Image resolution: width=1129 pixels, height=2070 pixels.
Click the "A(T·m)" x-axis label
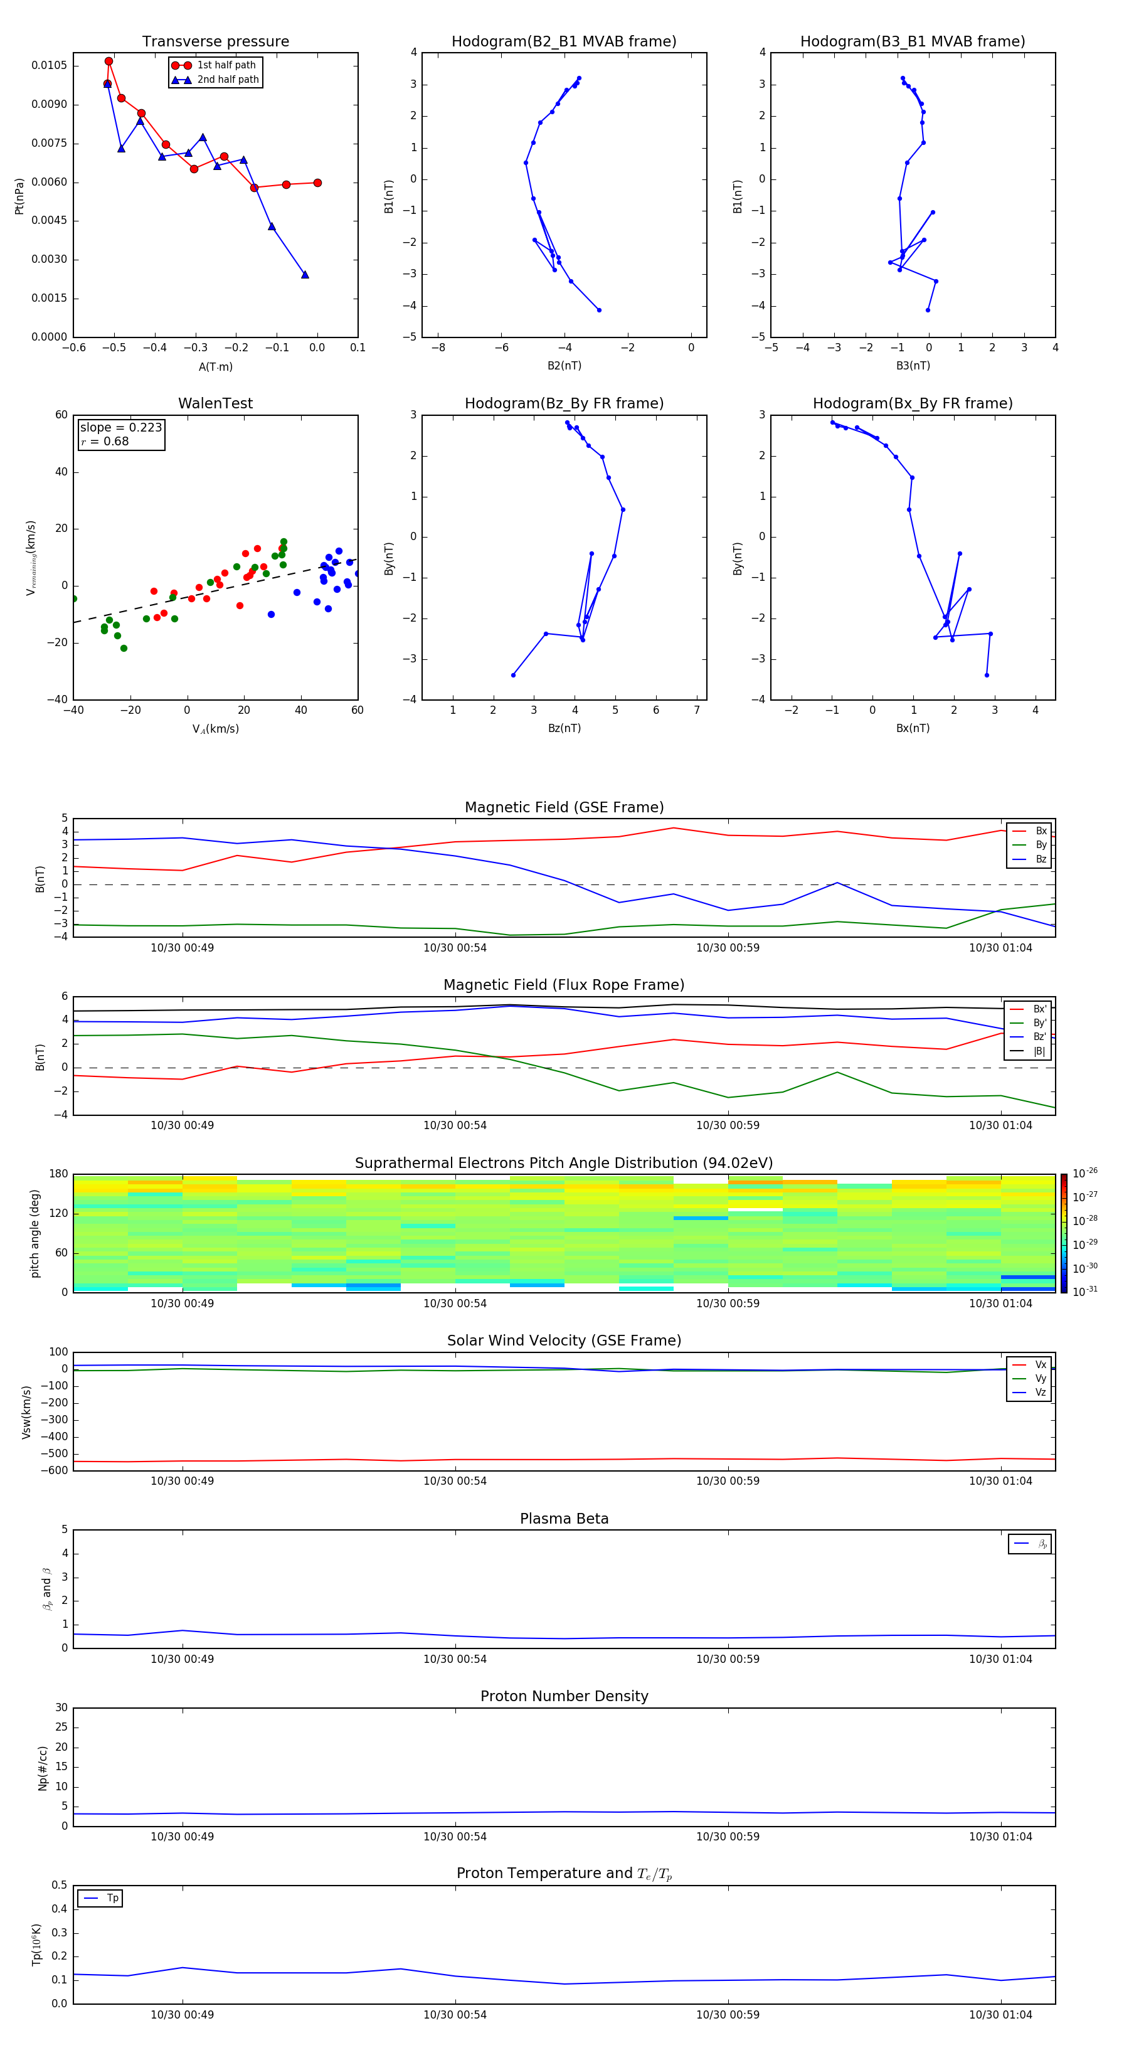coord(215,367)
